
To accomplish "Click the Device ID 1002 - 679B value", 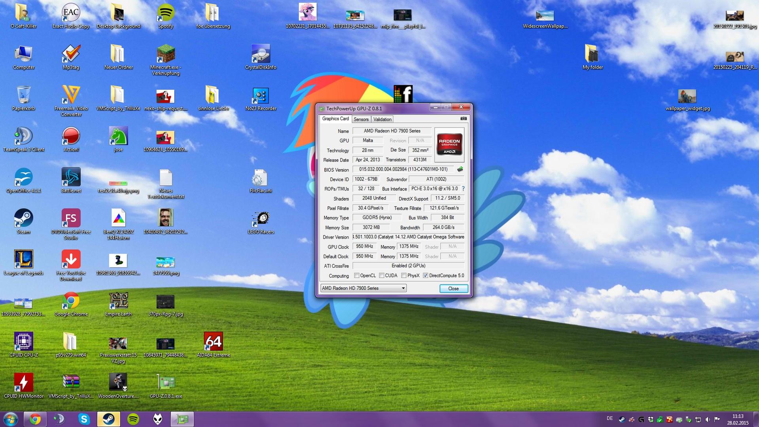I will point(366,179).
